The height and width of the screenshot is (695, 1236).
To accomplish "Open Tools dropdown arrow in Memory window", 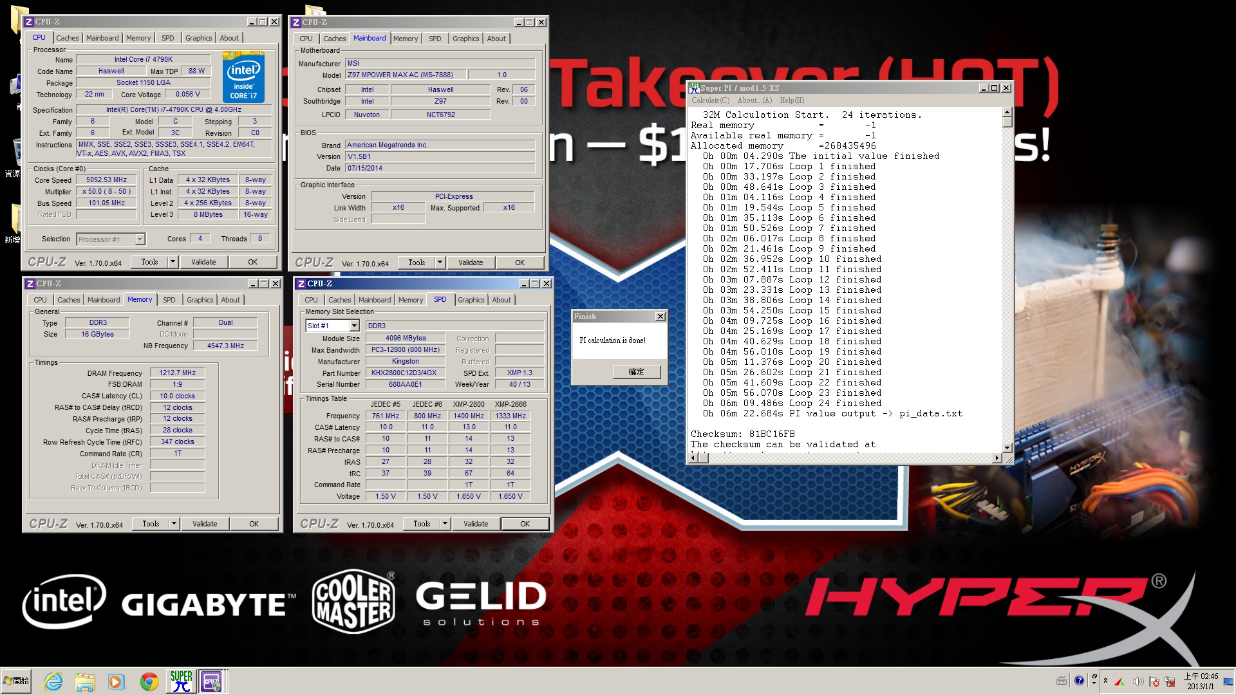I will tap(174, 524).
